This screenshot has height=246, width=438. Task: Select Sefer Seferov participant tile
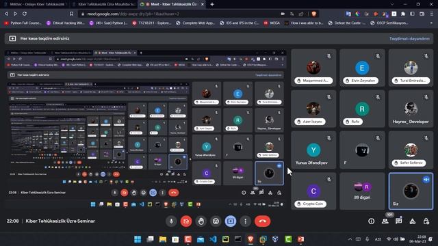[x=411, y=150]
